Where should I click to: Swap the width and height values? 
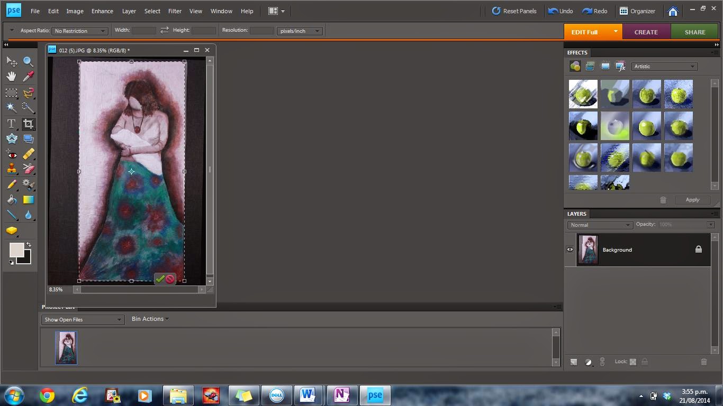click(x=165, y=30)
